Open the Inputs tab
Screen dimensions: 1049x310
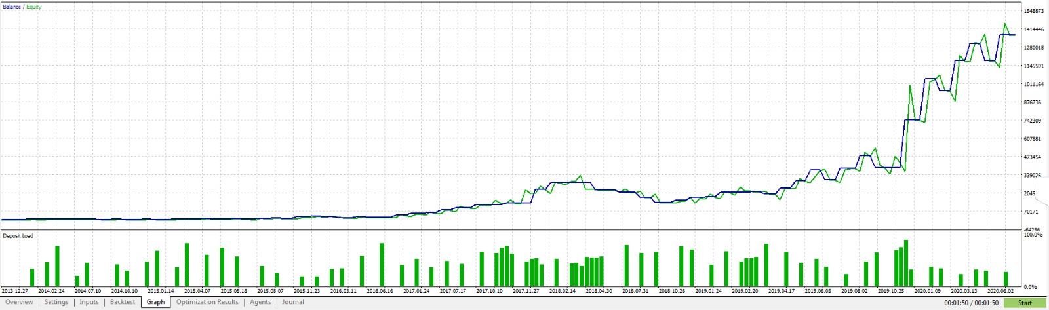tap(89, 302)
